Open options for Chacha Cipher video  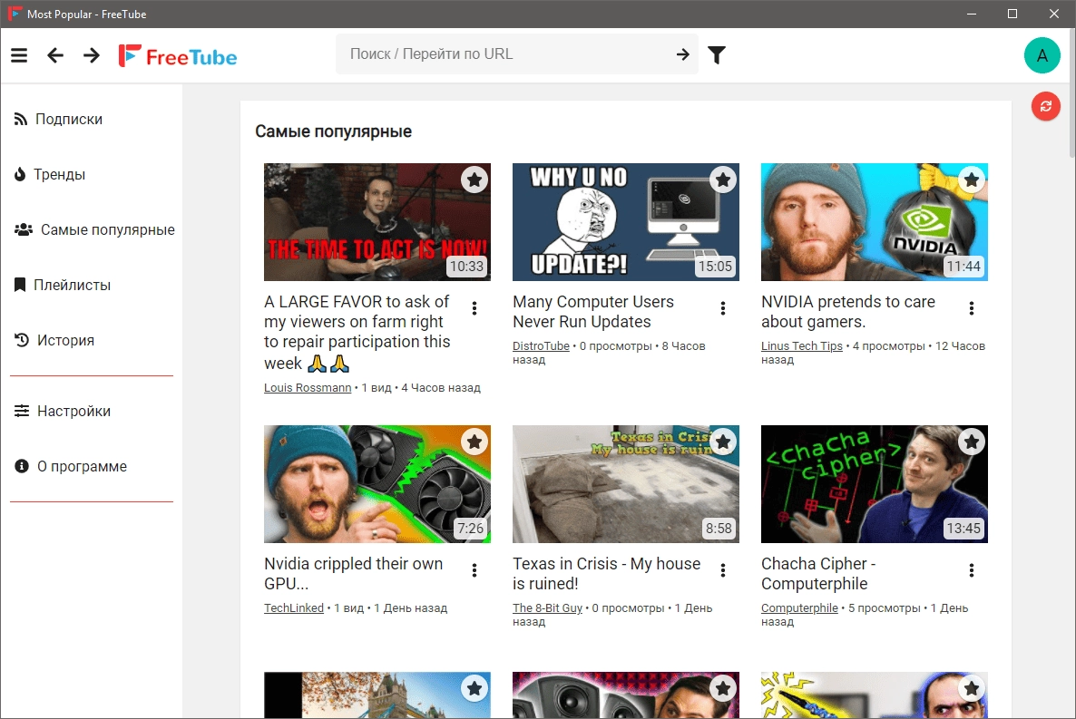click(971, 570)
